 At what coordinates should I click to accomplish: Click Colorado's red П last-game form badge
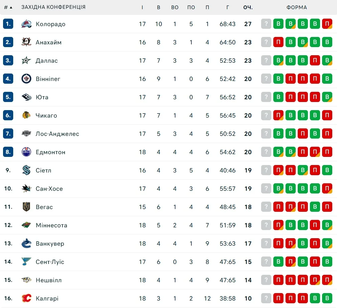click(327, 24)
